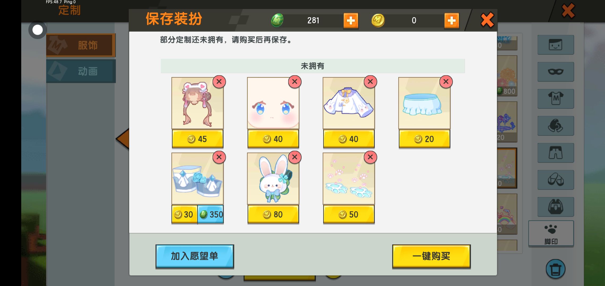
Task: Open the shoes category icon
Action: coord(556,180)
